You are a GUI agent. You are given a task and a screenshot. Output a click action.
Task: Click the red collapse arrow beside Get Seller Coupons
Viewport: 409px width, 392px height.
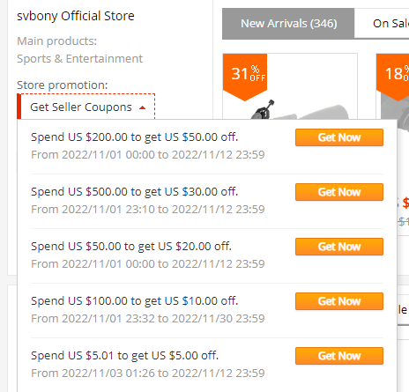pyautogui.click(x=143, y=107)
